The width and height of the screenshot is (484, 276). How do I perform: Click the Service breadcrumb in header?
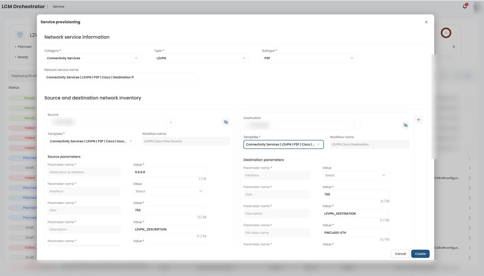(58, 6)
